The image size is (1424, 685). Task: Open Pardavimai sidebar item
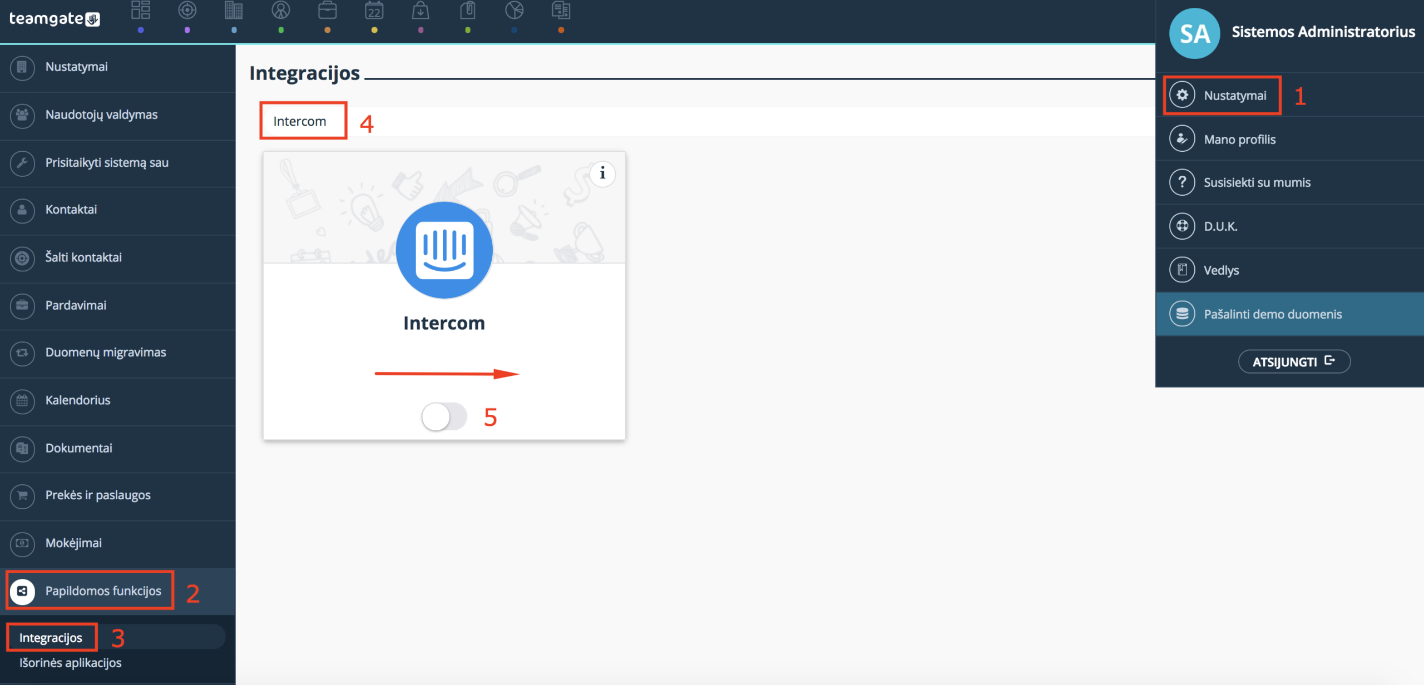tap(117, 306)
